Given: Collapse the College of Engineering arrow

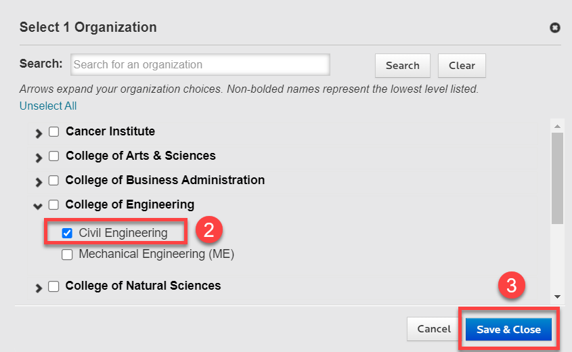Looking at the screenshot, I should pos(39,206).
